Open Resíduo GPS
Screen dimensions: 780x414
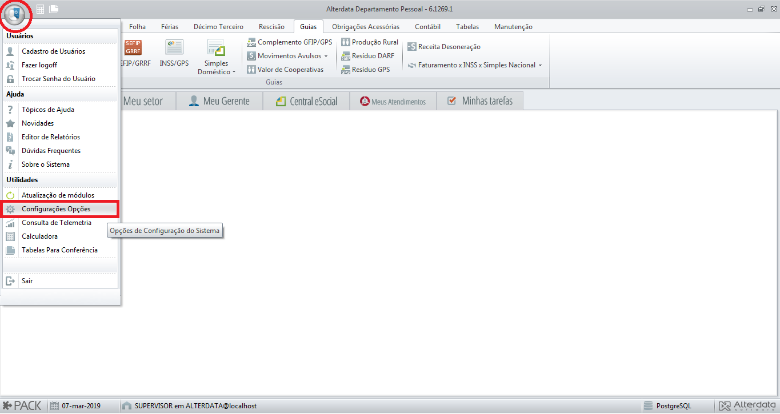(366, 70)
